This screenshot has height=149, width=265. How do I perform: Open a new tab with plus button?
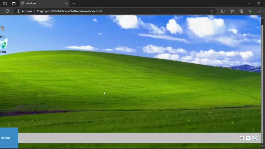tap(74, 3)
